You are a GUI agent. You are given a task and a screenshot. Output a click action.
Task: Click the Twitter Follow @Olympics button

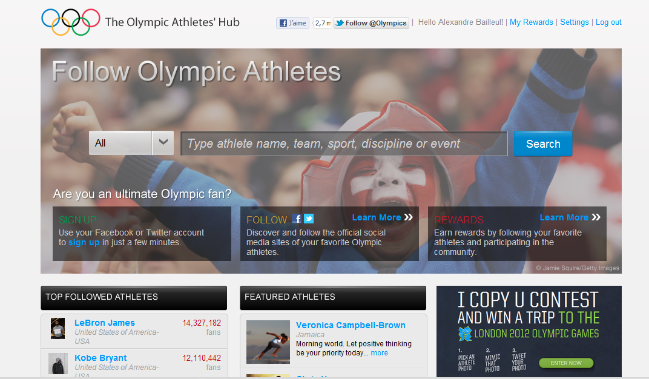pyautogui.click(x=371, y=23)
